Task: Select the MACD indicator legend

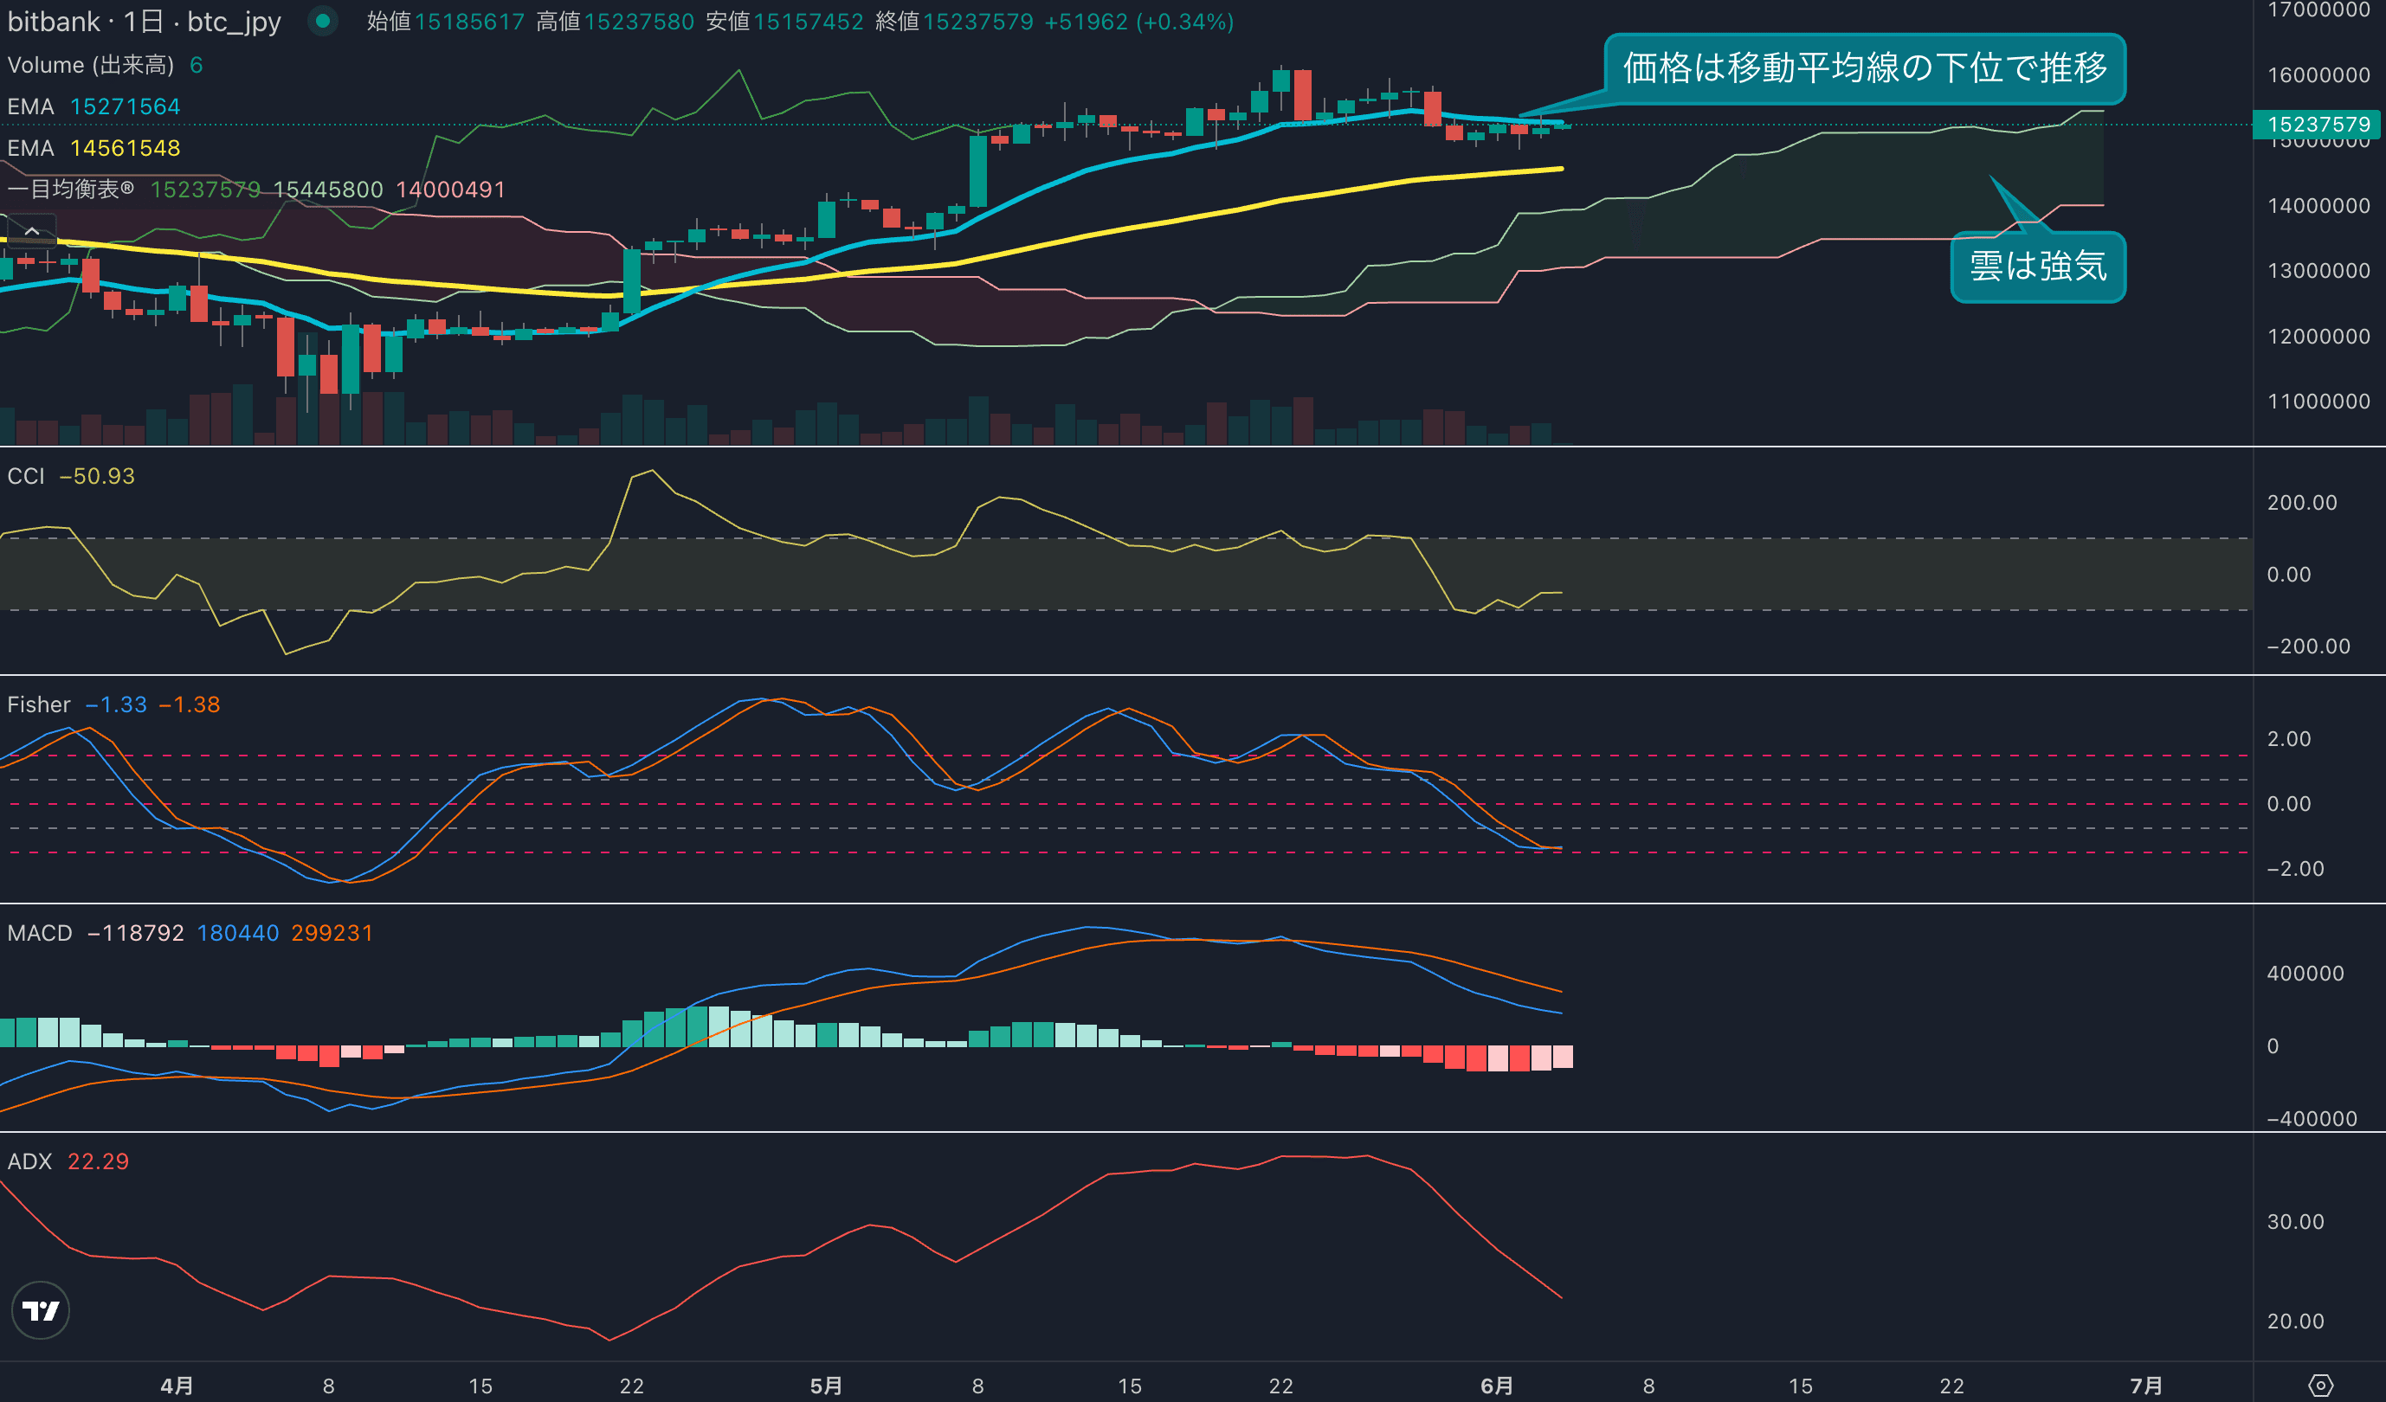Action: coord(40,932)
